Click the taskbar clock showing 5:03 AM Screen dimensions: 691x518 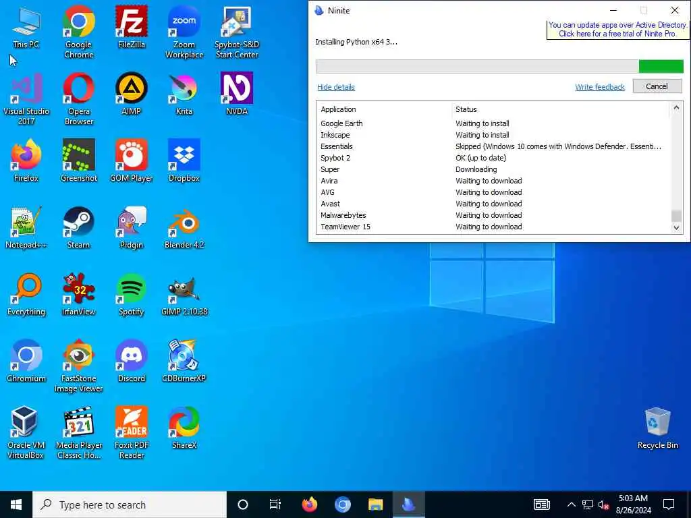pyautogui.click(x=633, y=505)
